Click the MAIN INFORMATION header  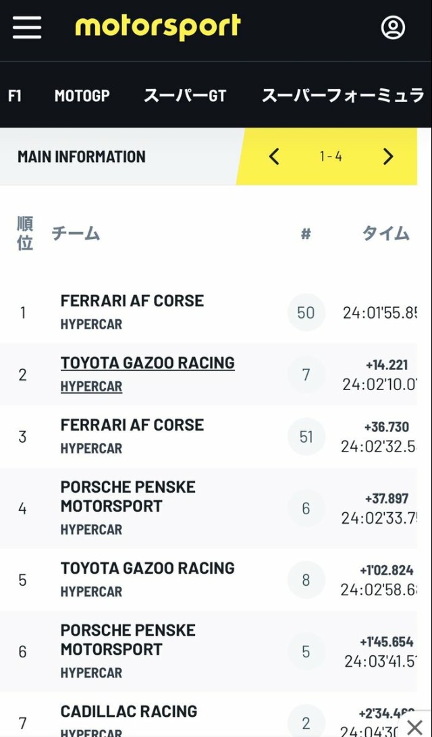82,157
